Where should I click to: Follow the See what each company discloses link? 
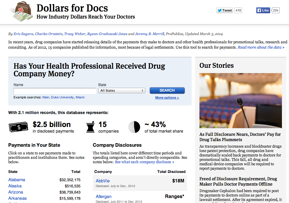(x=144, y=162)
